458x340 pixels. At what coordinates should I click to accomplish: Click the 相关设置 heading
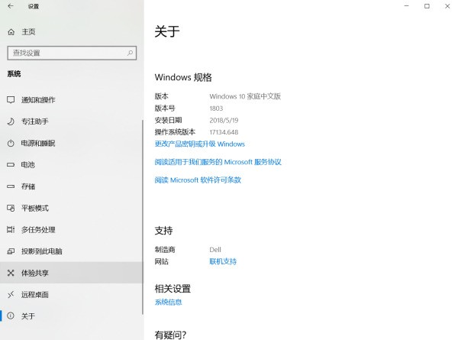coord(173,289)
